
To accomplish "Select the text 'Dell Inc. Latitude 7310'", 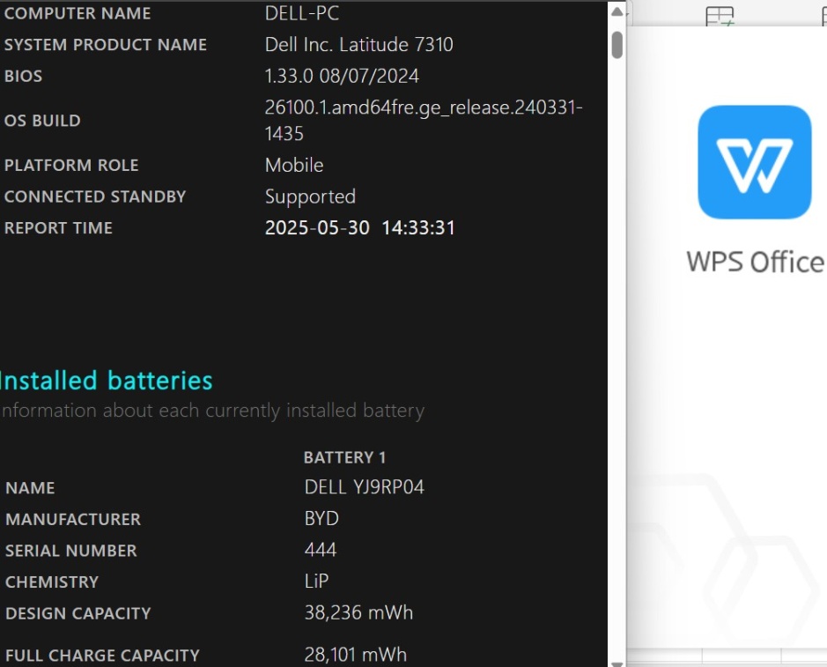I will pos(358,44).
